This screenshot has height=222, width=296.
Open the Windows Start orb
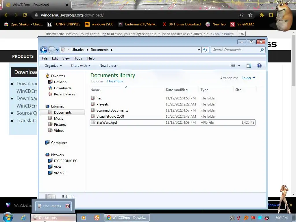click(x=8, y=217)
